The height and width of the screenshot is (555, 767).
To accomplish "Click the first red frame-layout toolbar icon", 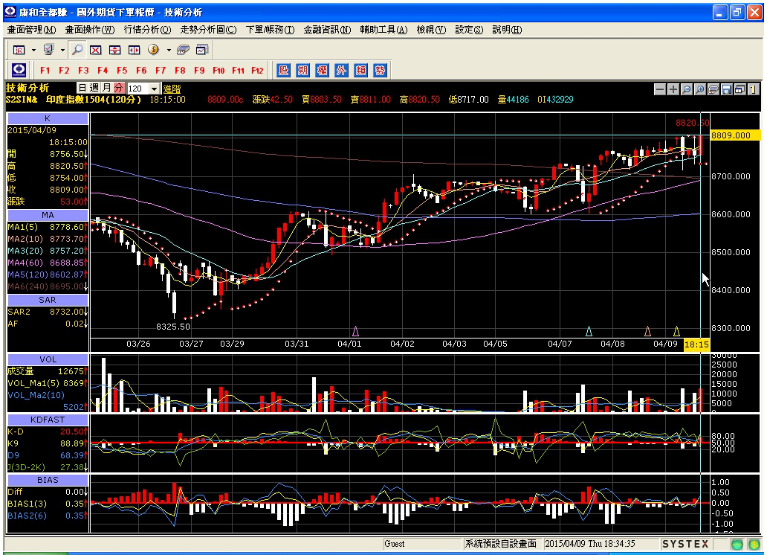I will [19, 50].
